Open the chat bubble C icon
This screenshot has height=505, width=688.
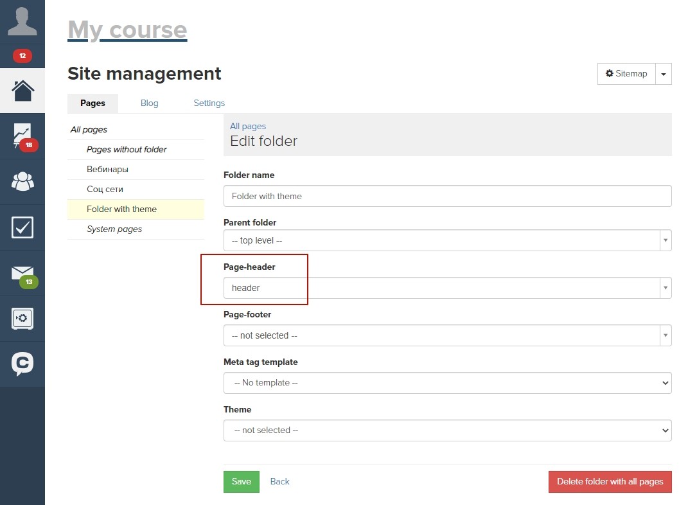22,364
